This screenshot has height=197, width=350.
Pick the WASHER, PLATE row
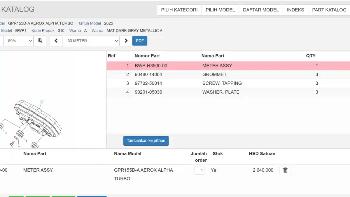pos(221,92)
